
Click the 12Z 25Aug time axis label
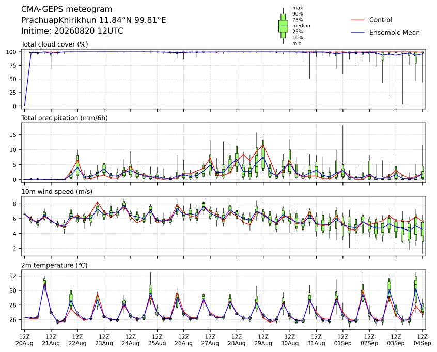click(157, 340)
